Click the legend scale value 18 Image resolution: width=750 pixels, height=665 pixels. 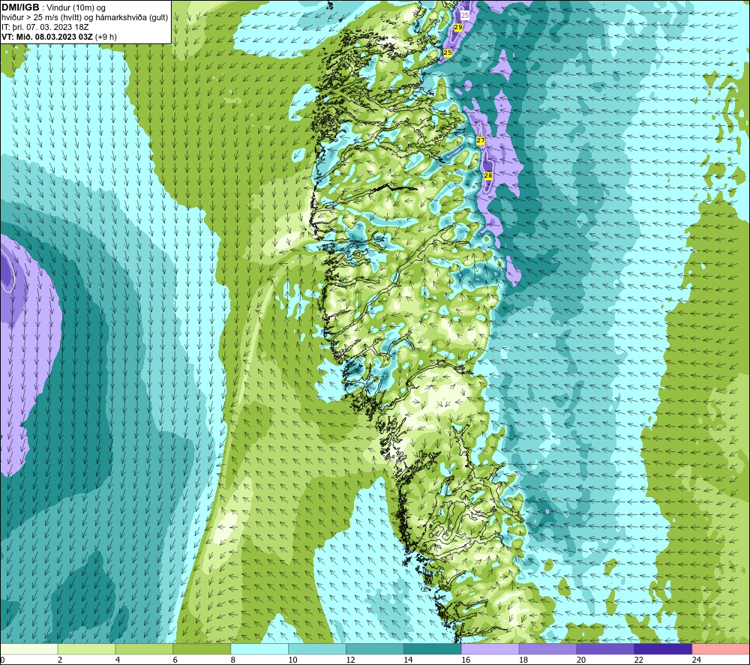pos(523,660)
